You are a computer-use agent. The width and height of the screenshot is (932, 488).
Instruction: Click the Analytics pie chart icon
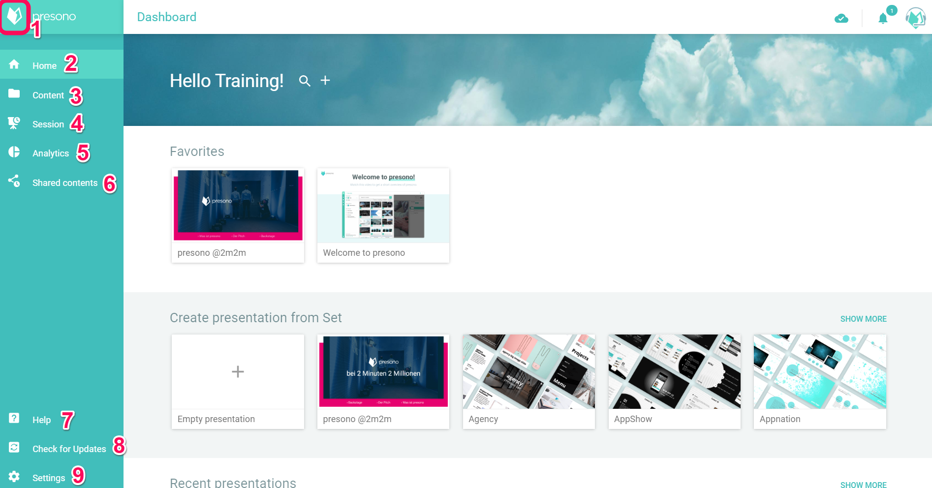(14, 152)
